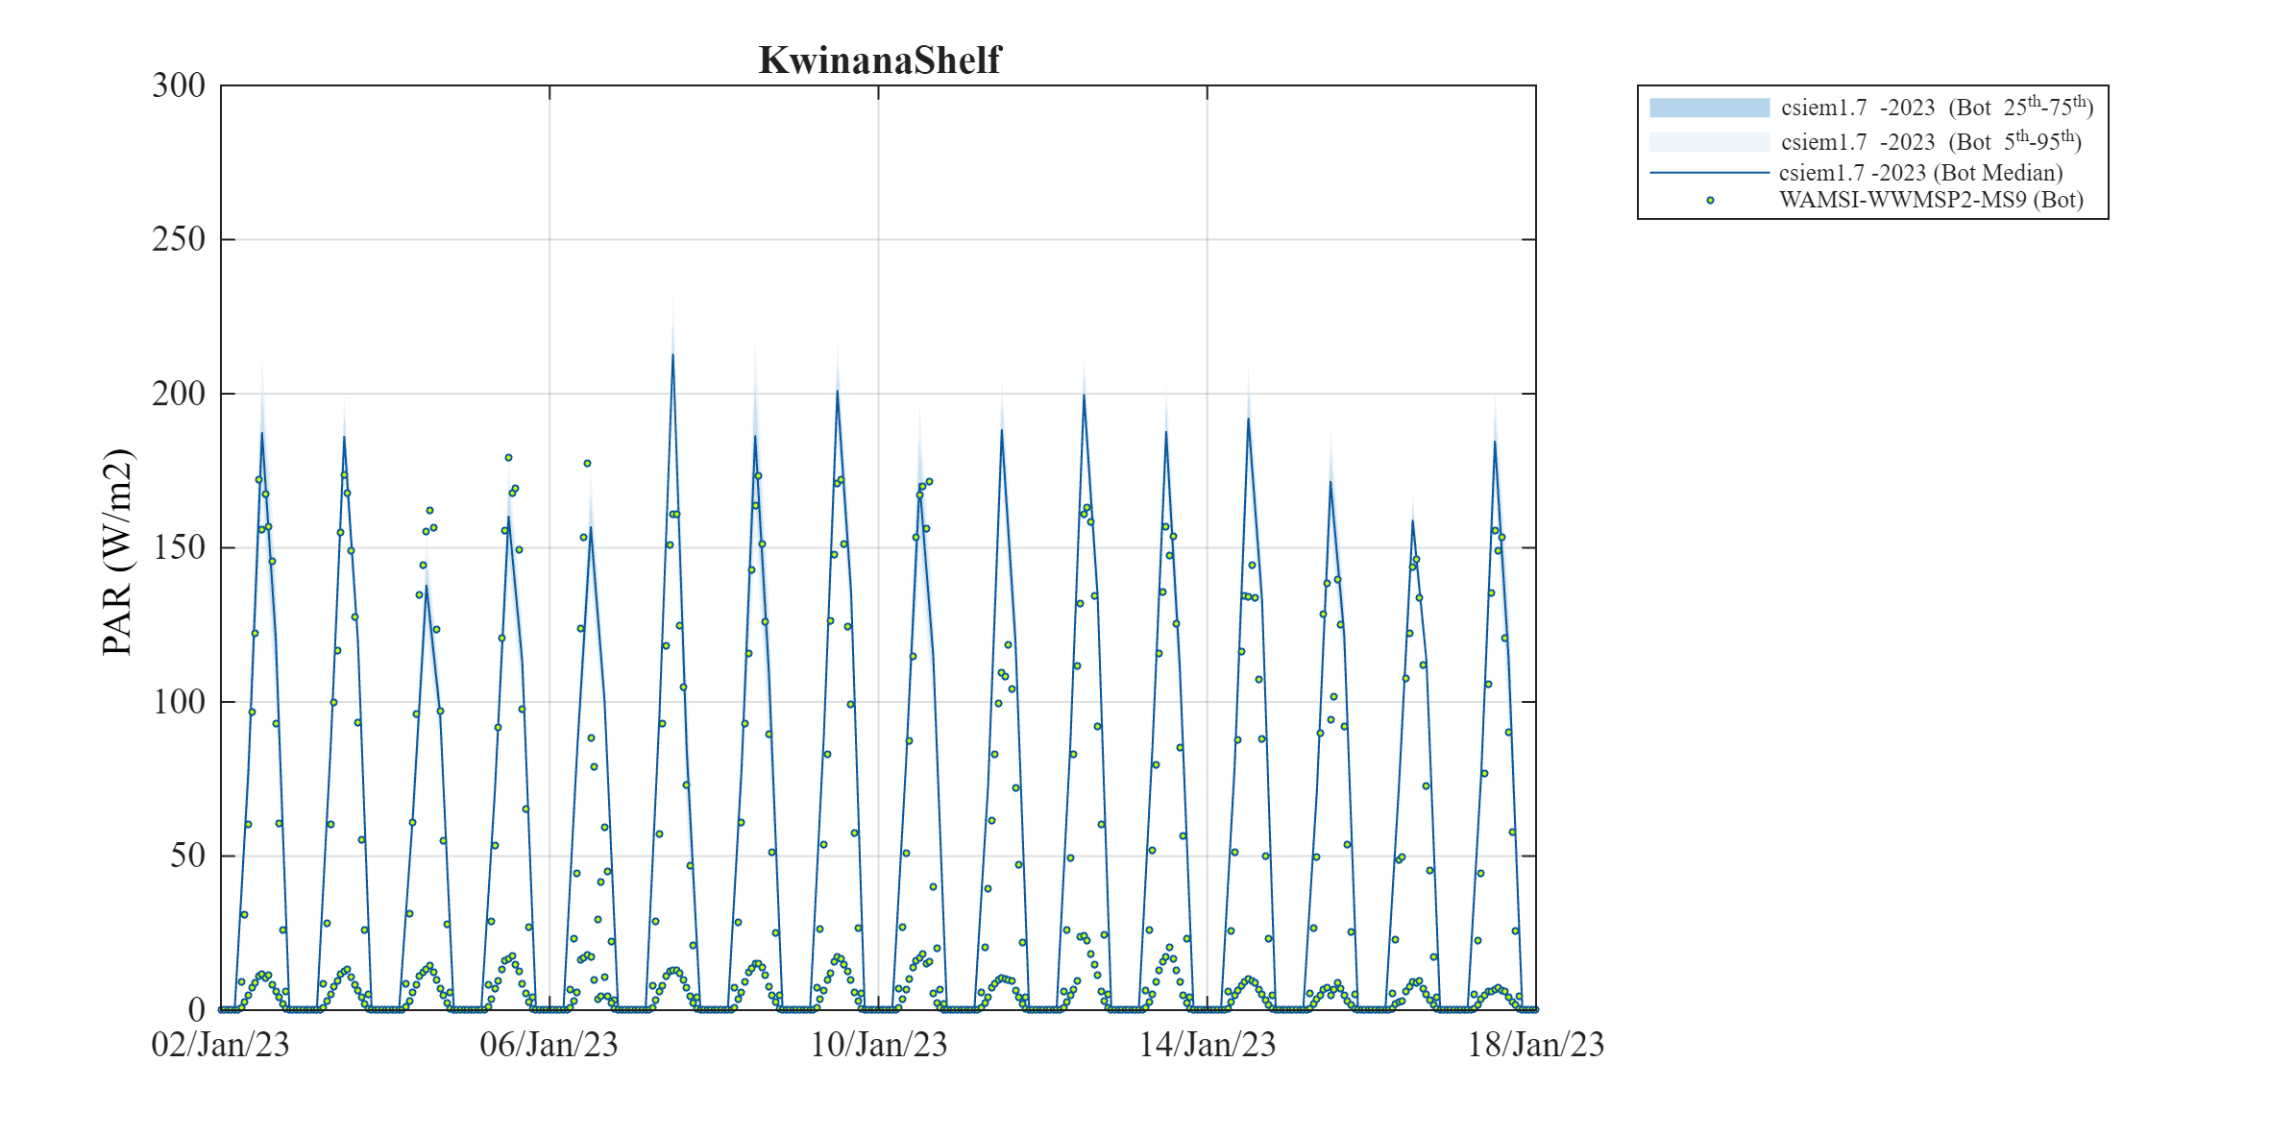Click the 5th-95th percentile legend swatch

(1708, 142)
